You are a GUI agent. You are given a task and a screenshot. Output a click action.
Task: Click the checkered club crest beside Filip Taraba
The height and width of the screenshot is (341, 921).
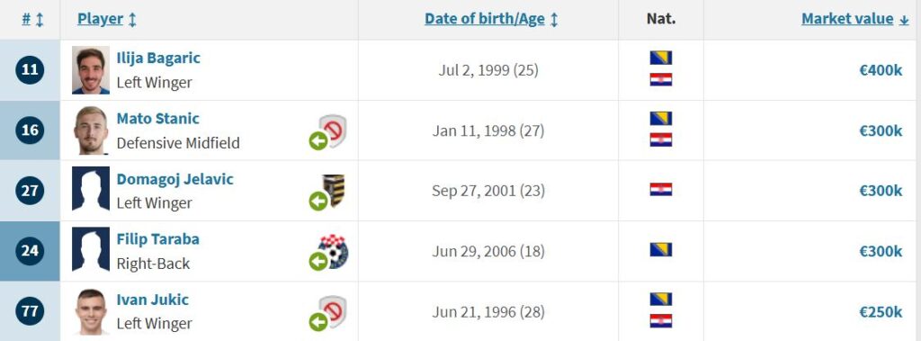click(x=334, y=252)
